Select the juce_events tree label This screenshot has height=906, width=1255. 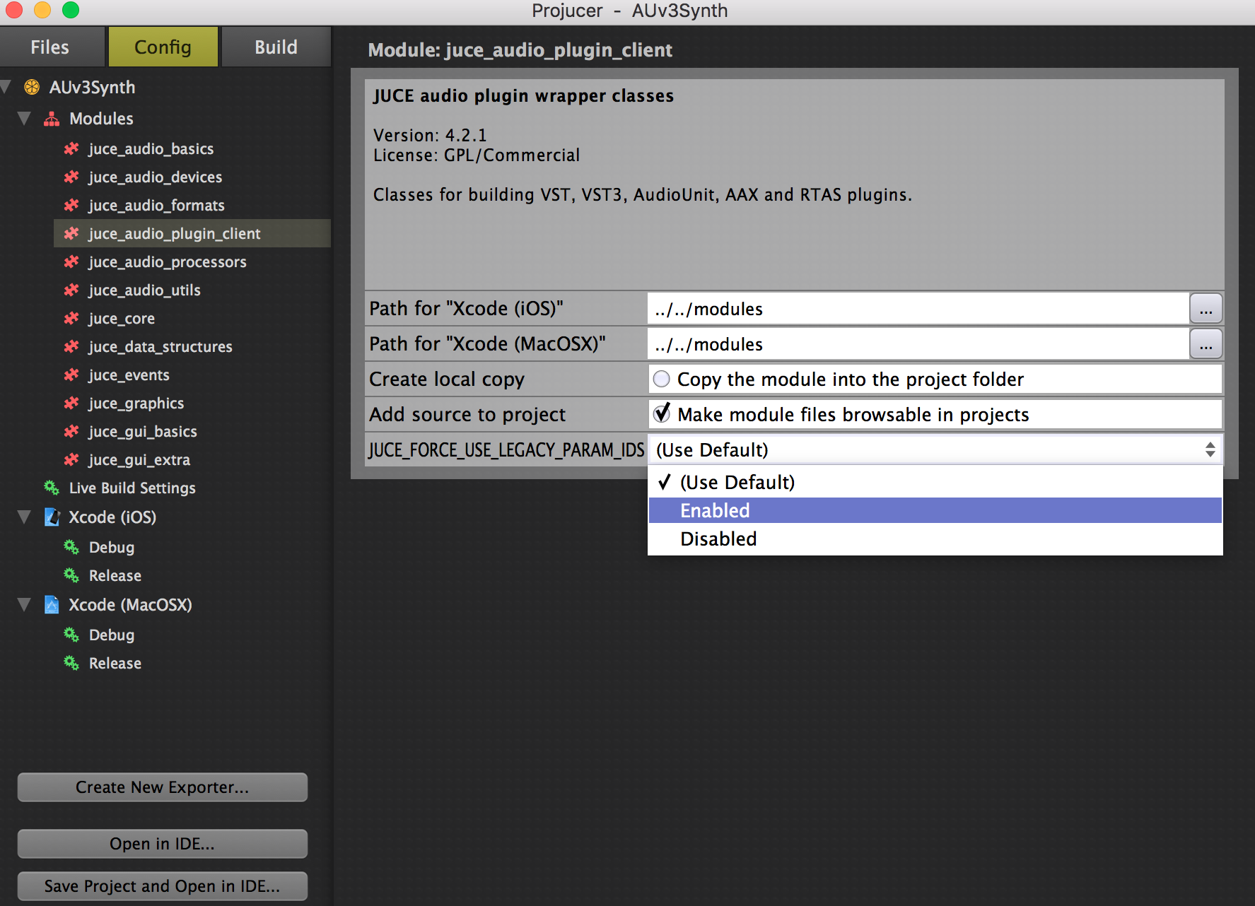129,375
